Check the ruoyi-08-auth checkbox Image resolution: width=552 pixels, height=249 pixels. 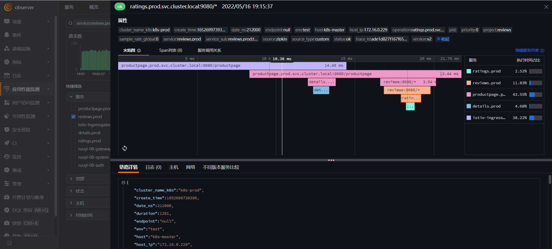(73, 165)
